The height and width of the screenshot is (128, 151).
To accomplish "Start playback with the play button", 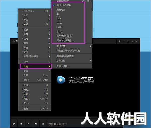I will [14, 124].
